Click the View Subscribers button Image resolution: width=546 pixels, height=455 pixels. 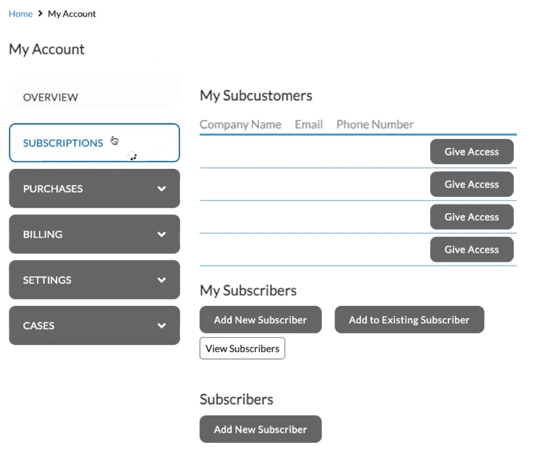(243, 348)
